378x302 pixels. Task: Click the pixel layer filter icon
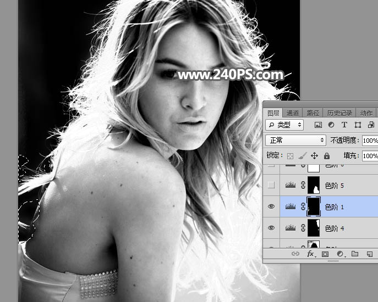point(318,125)
